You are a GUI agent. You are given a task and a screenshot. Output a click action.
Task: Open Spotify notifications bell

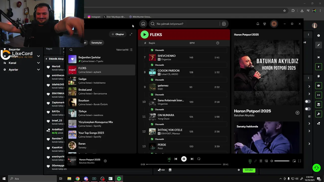point(258,24)
